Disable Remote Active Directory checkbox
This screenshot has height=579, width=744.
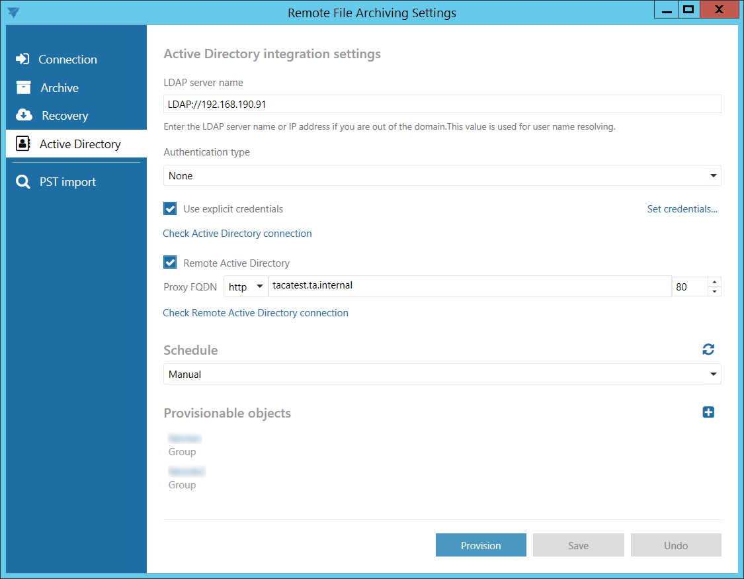coord(170,263)
